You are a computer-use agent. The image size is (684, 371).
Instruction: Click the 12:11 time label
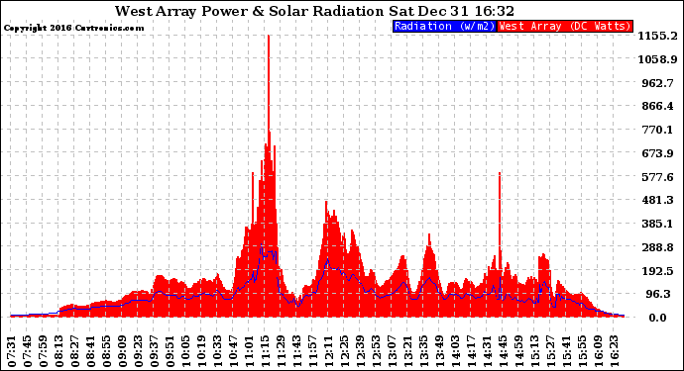329,351
